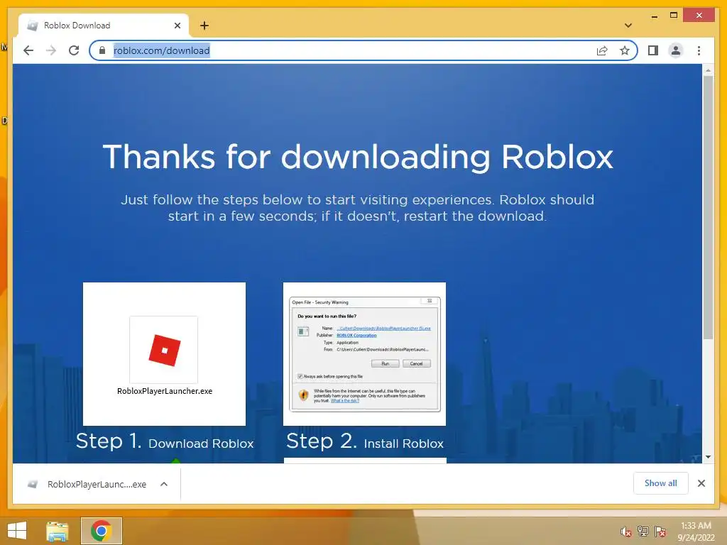Click the scrollbar down arrow
Viewport: 727px width, 545px height.
click(x=708, y=457)
